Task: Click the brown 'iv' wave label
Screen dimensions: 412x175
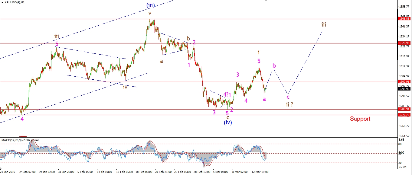Action: pyautogui.click(x=125, y=87)
